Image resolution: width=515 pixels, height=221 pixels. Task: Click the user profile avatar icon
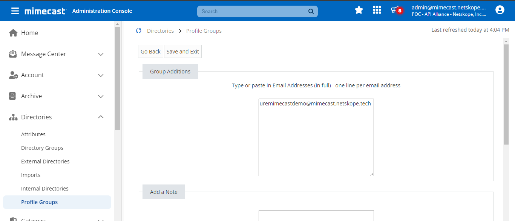point(500,10)
